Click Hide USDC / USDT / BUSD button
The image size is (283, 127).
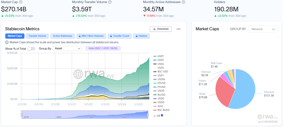(x=102, y=49)
